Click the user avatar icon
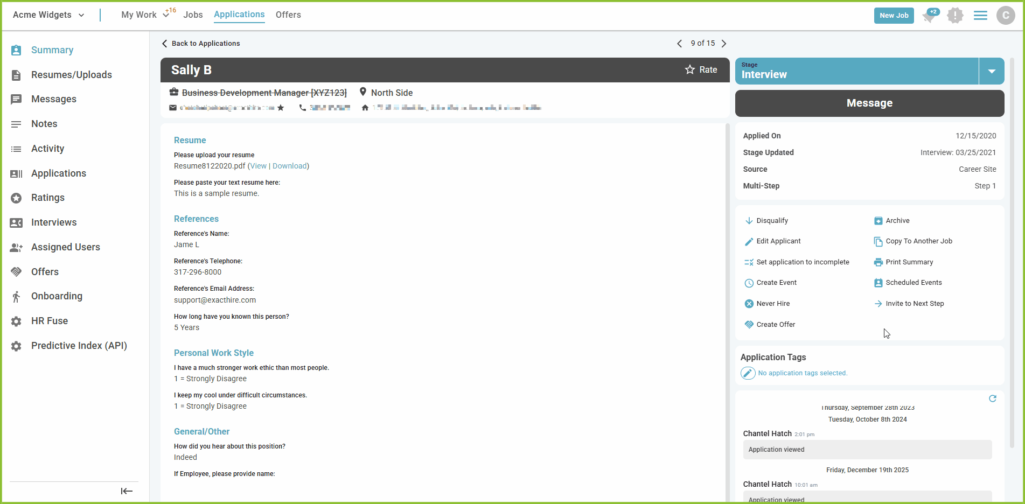 click(1005, 16)
